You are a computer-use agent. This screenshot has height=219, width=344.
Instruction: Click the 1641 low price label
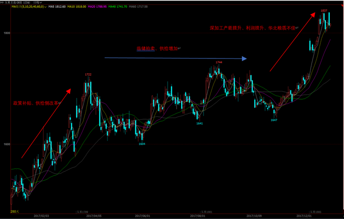click(200, 123)
